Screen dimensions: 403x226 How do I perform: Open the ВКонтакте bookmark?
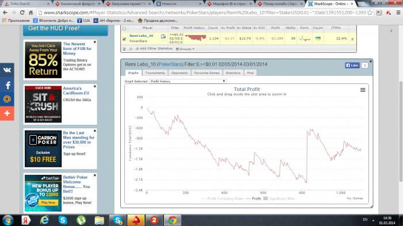pos(54,21)
